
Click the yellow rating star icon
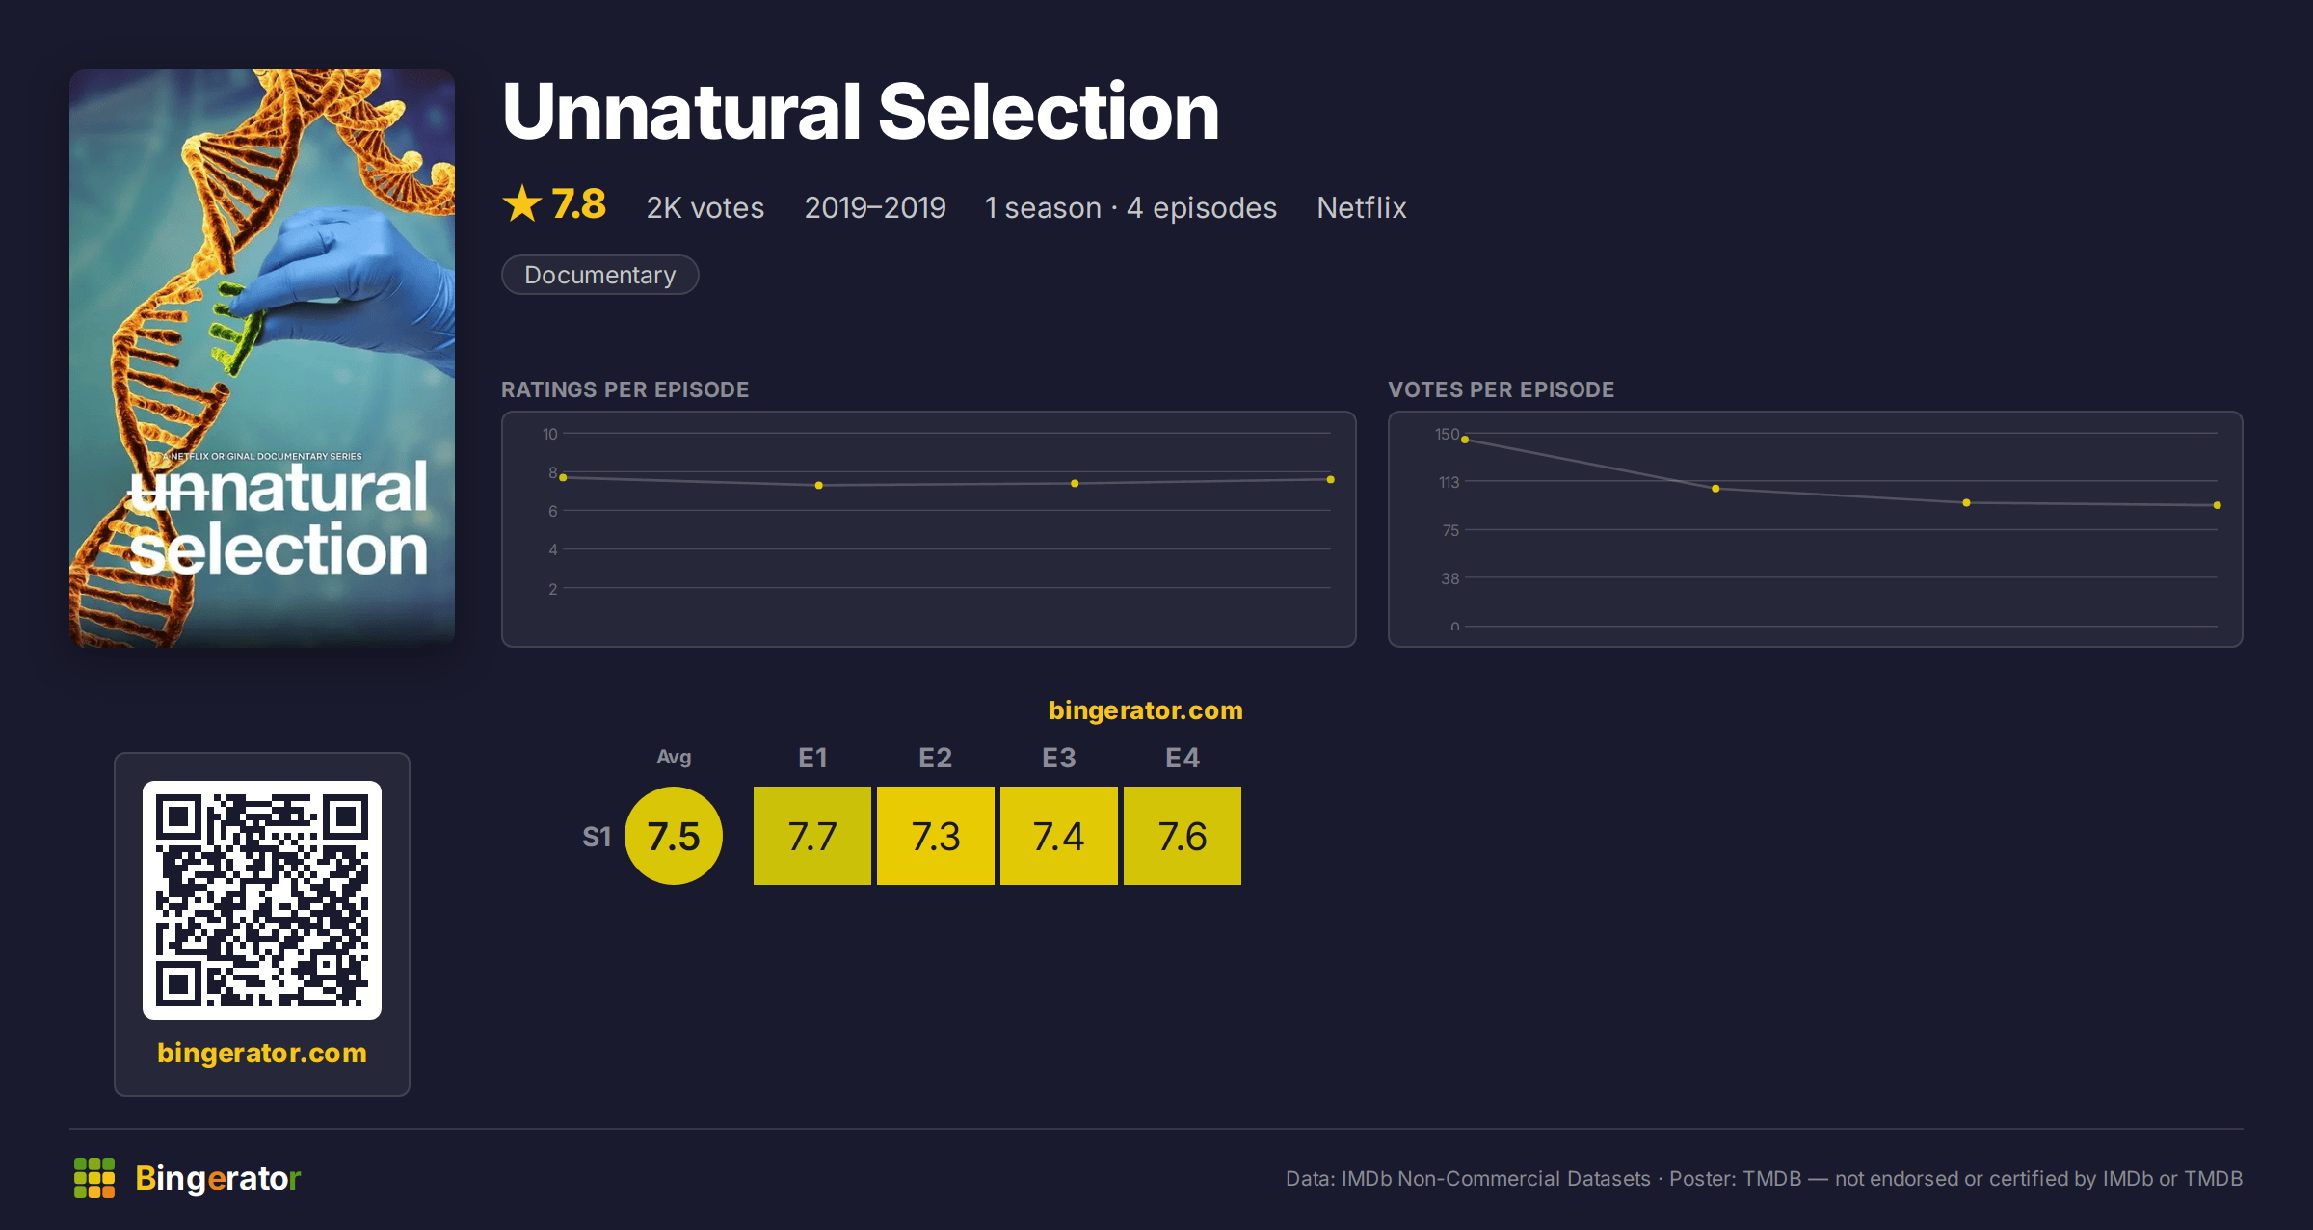tap(522, 204)
